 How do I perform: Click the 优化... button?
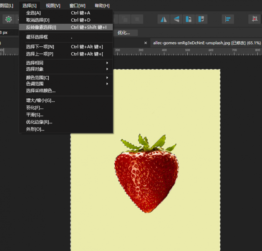[x=125, y=33]
